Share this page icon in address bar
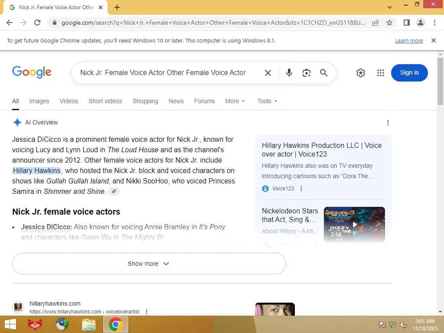The image size is (444, 333). [375, 23]
